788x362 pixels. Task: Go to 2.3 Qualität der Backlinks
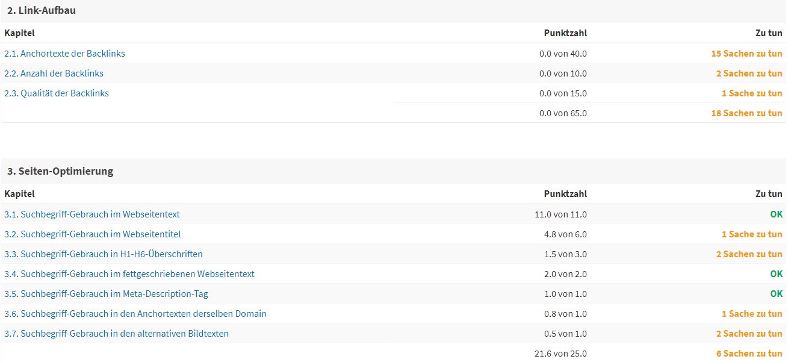(57, 93)
